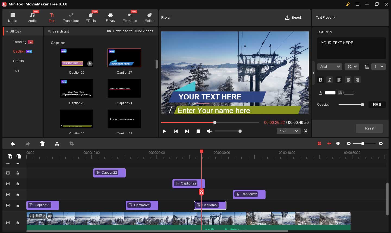Split clip with the scissors tool
The image size is (391, 233).
tap(57, 144)
